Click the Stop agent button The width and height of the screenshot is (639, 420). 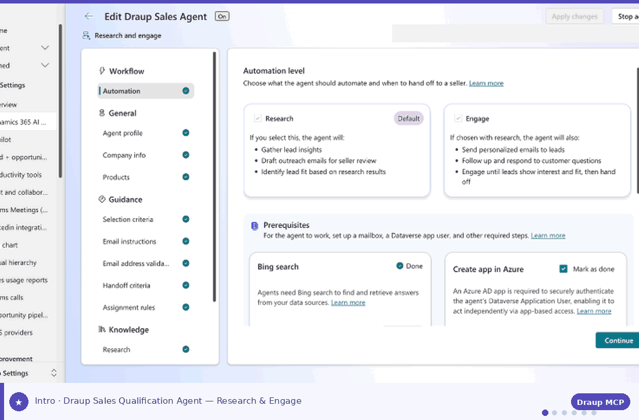[626, 16]
